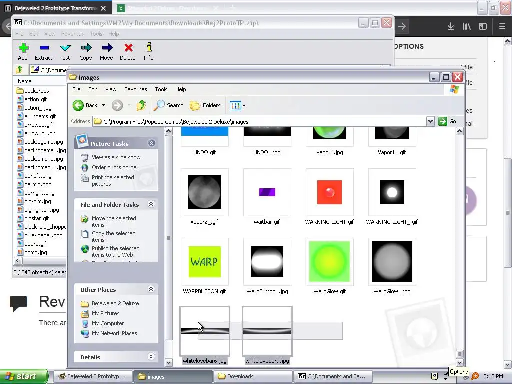Toggle Firefox sidebar icon
This screenshot has width=512, height=384.
coord(483,27)
